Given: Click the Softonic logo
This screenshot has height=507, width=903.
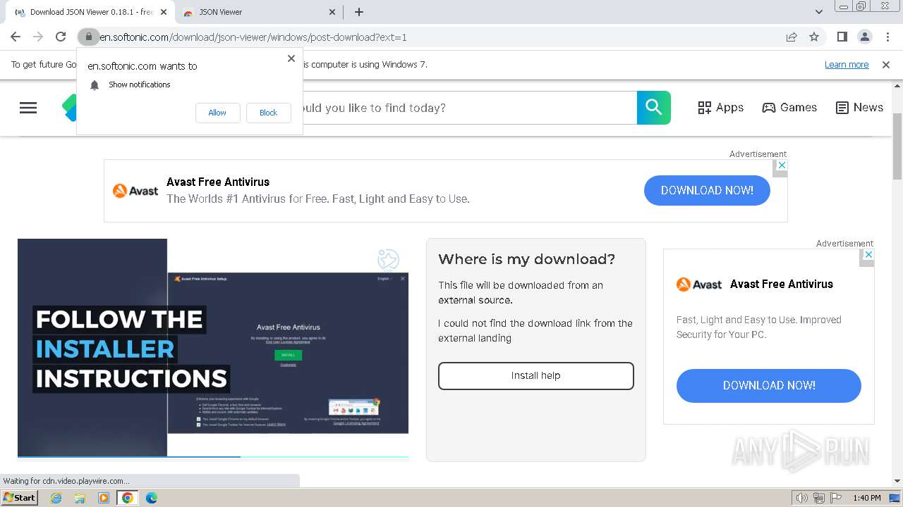Looking at the screenshot, I should (x=69, y=108).
